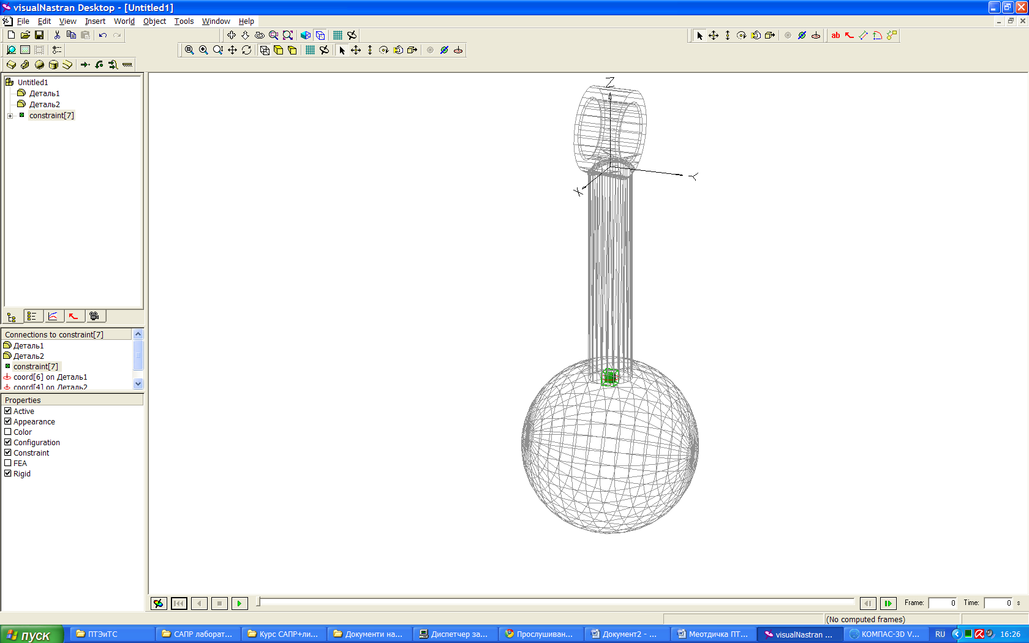Select the angle dimension tool icon
This screenshot has width=1029, height=643.
tap(878, 35)
